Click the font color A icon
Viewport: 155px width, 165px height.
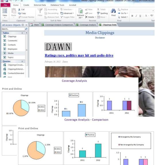(x=146, y=16)
